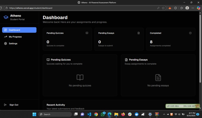Open WhatsApp from the taskbar
This screenshot has width=202, height=118.
pyautogui.click(x=103, y=114)
